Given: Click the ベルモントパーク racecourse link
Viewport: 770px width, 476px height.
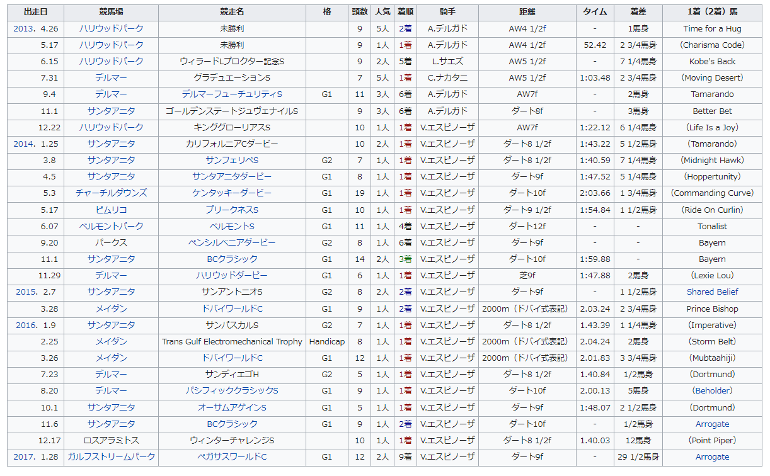Looking at the screenshot, I should [x=111, y=226].
